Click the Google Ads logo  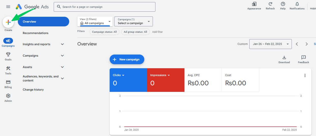click(x=32, y=7)
